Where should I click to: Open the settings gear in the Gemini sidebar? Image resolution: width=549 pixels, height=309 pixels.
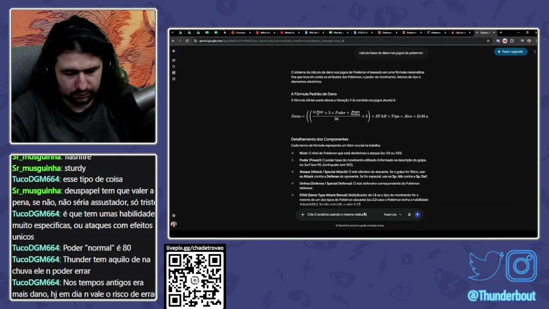(174, 215)
